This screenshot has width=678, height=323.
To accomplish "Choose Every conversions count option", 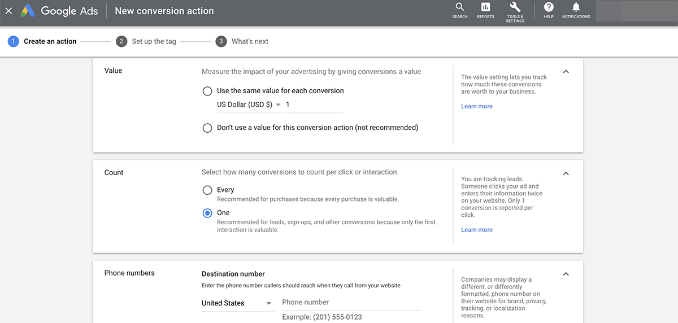I will click(207, 190).
